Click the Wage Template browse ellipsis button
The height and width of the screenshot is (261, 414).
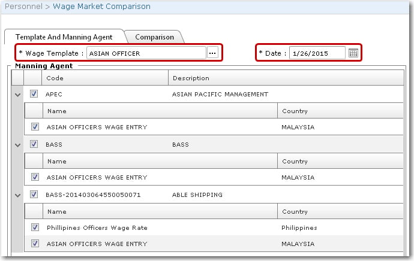point(212,53)
